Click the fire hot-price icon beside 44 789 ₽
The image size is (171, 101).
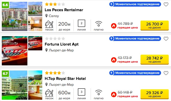coord(114,26)
